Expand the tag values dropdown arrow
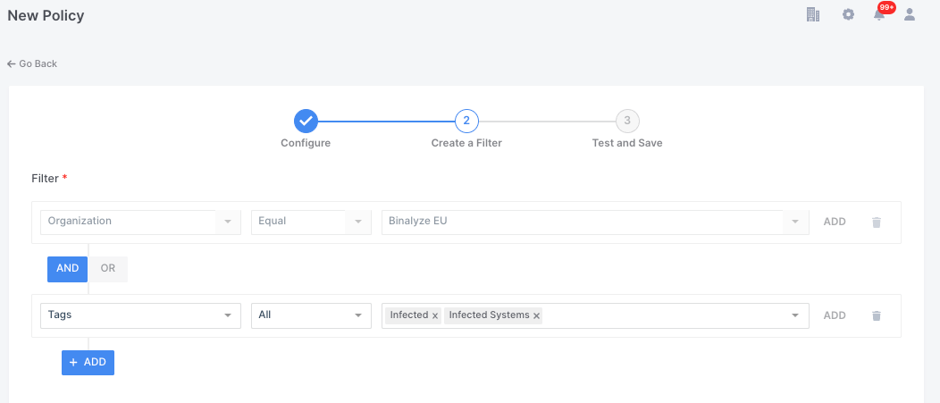Image resolution: width=940 pixels, height=403 pixels. click(x=795, y=315)
